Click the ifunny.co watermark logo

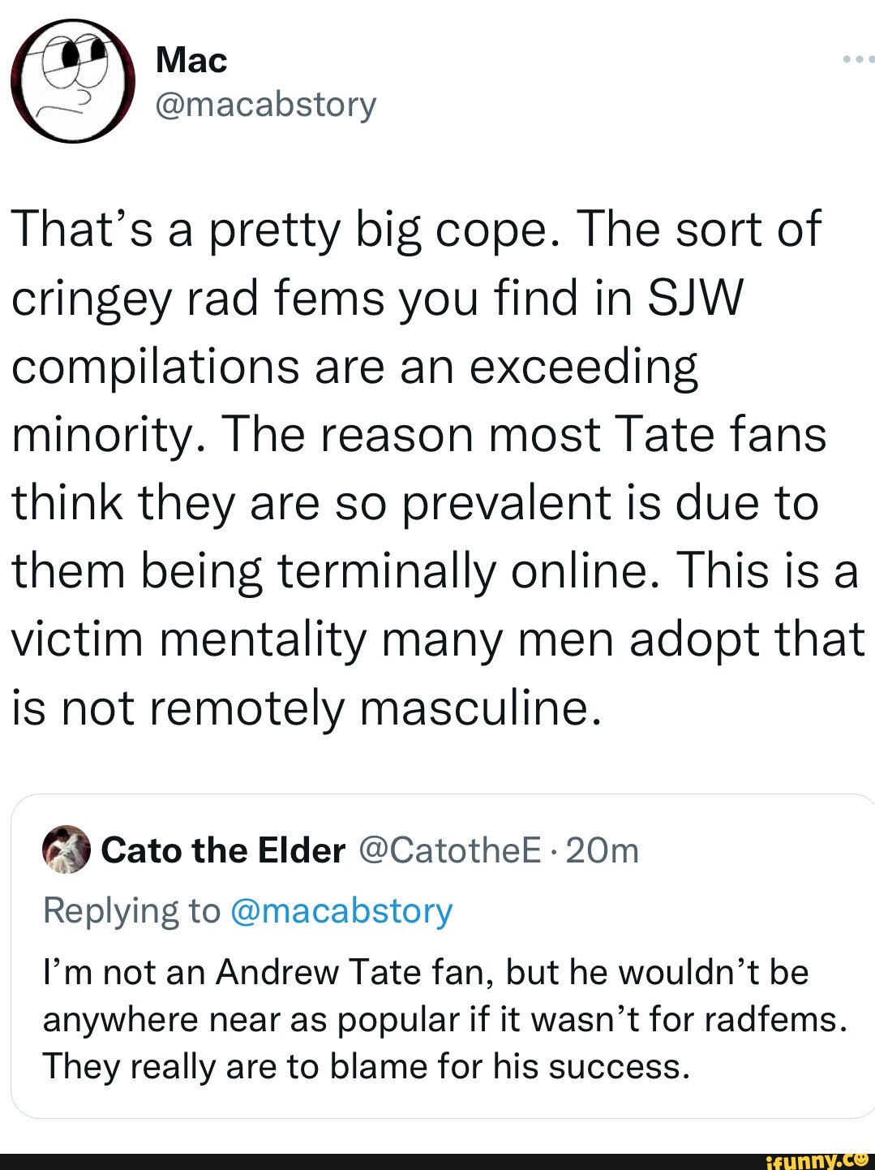(821, 1160)
